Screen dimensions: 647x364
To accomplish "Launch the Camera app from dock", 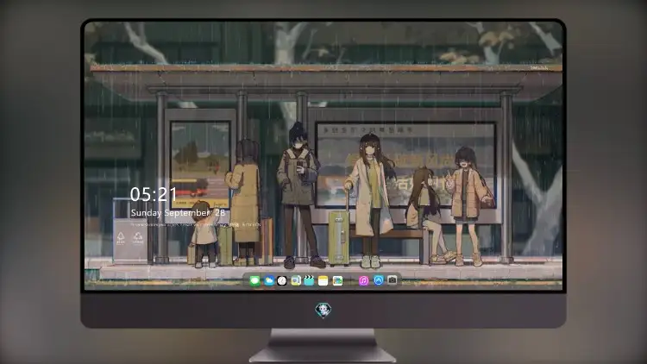I will point(392,280).
